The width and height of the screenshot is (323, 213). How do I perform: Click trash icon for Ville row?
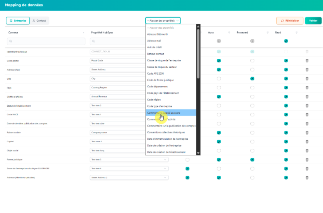click(307, 78)
